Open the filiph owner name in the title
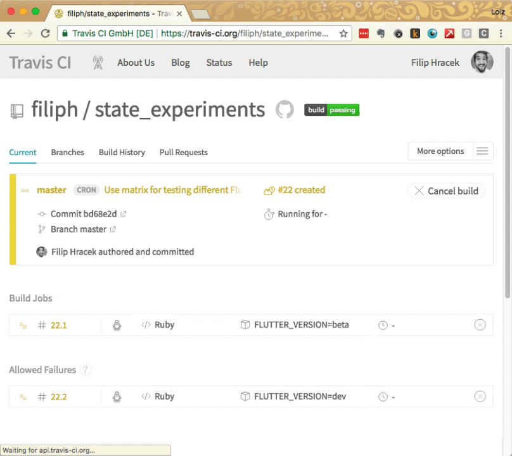The width and height of the screenshot is (512, 456). [x=54, y=110]
